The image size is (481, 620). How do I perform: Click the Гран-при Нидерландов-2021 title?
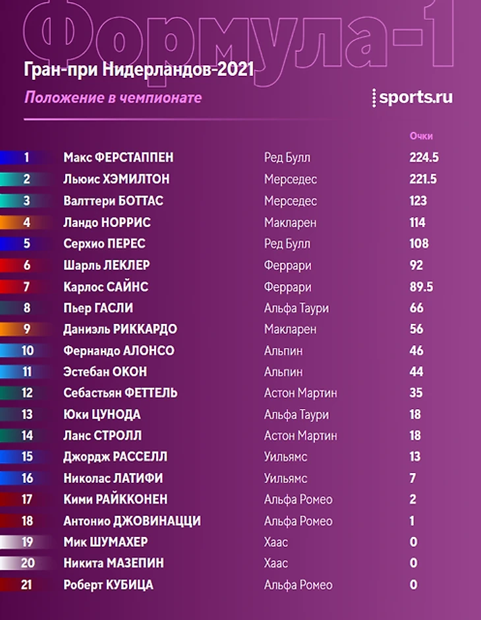[x=138, y=71]
